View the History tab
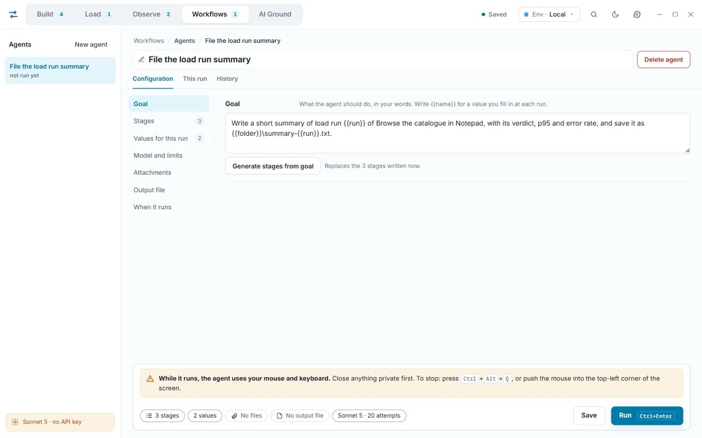Screen dimensions: 702x438 tap(227, 79)
